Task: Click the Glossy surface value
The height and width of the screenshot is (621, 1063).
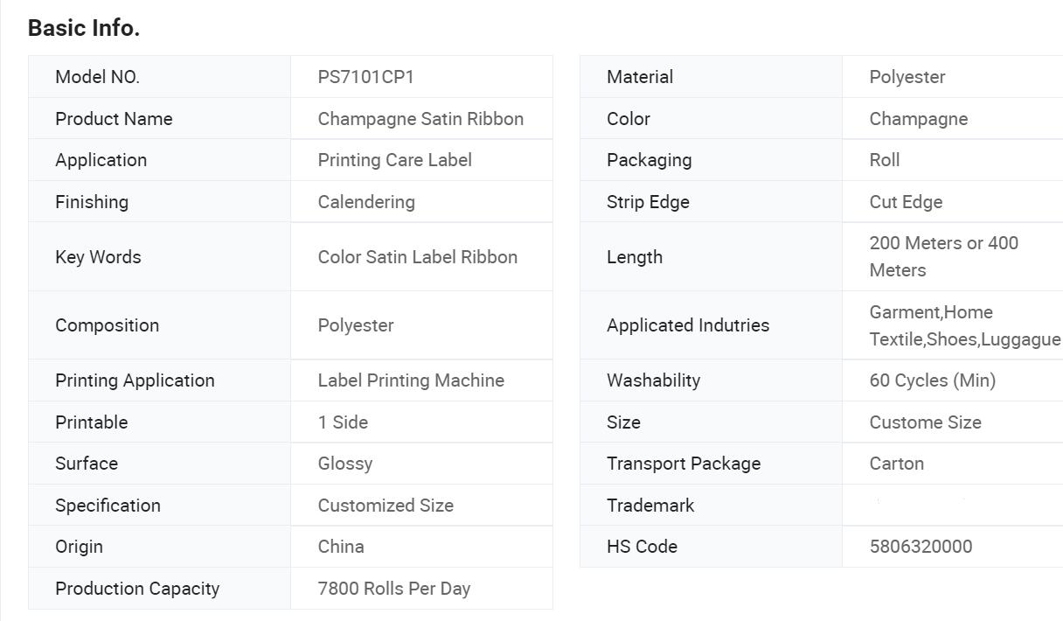Action: pyautogui.click(x=344, y=464)
